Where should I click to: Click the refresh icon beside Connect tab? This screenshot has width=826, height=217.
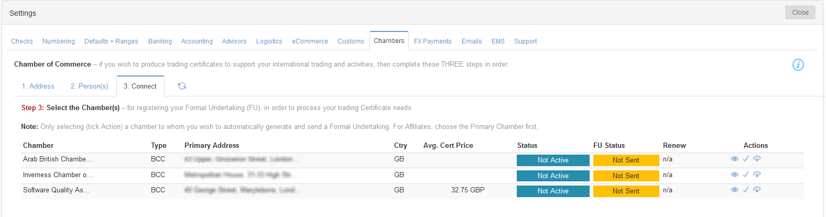(x=182, y=86)
